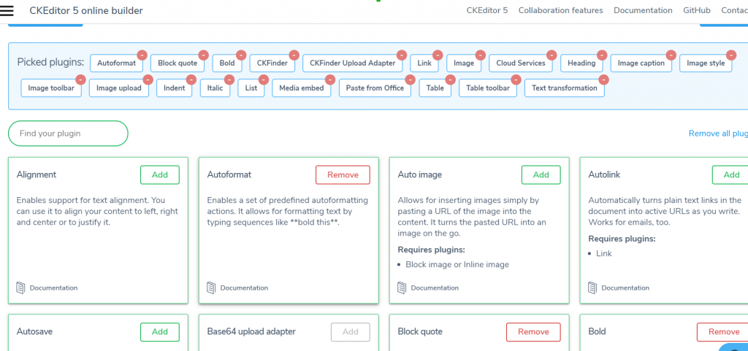Focus the Find your plugin search field
This screenshot has width=748, height=351.
[x=68, y=134]
